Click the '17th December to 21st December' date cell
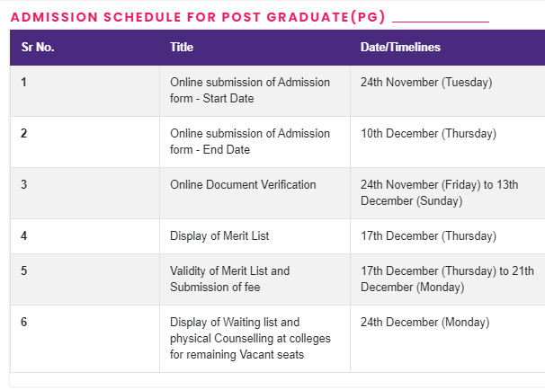 (446, 279)
